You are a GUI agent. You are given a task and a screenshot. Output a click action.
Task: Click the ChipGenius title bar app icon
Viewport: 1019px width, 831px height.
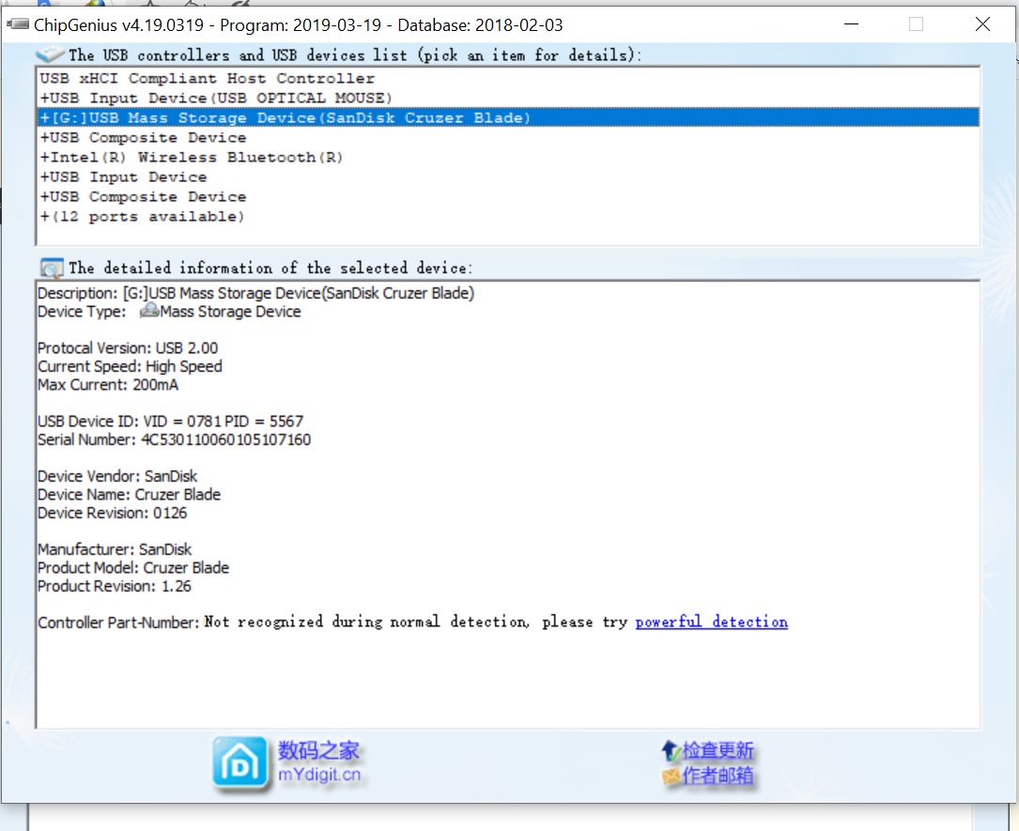18,24
